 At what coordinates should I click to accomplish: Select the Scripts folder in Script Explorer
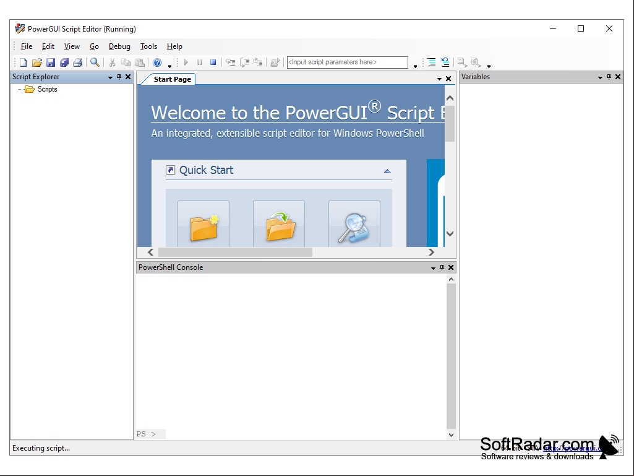pos(41,89)
